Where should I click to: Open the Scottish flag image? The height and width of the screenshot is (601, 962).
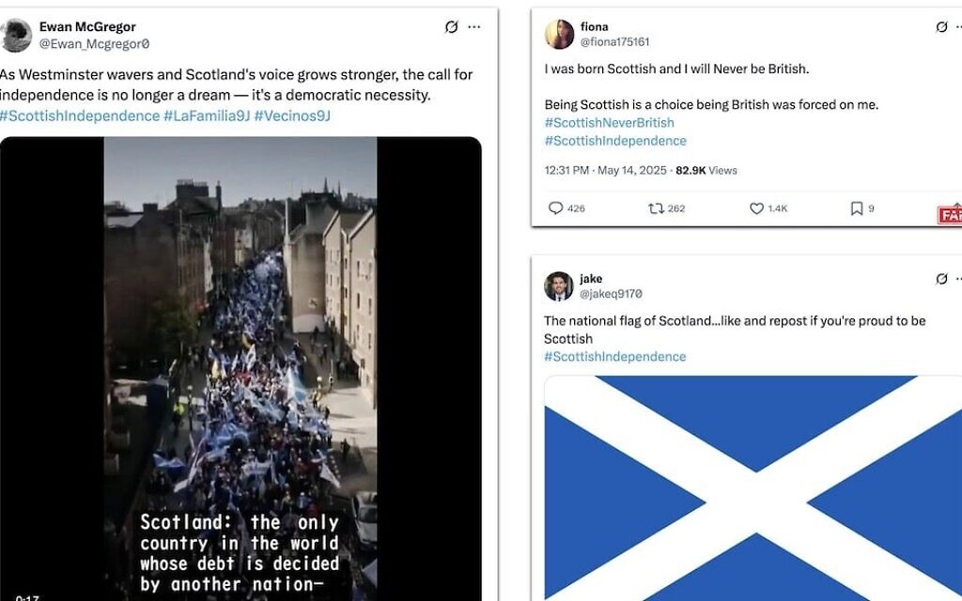753,488
